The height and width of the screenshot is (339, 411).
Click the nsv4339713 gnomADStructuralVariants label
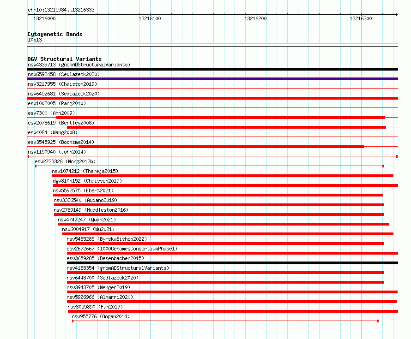[x=79, y=65]
